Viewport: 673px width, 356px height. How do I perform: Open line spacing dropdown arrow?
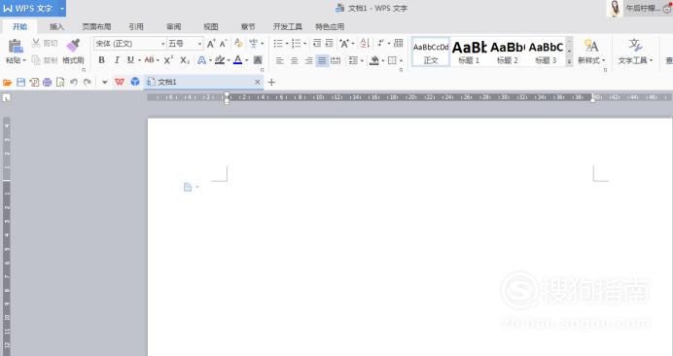[x=362, y=60]
